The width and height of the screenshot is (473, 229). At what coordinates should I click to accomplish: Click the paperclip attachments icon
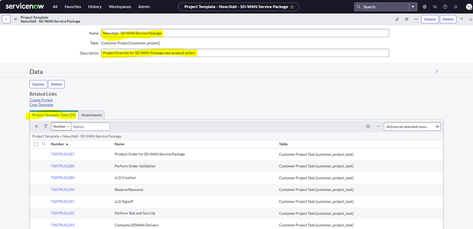pos(397,19)
